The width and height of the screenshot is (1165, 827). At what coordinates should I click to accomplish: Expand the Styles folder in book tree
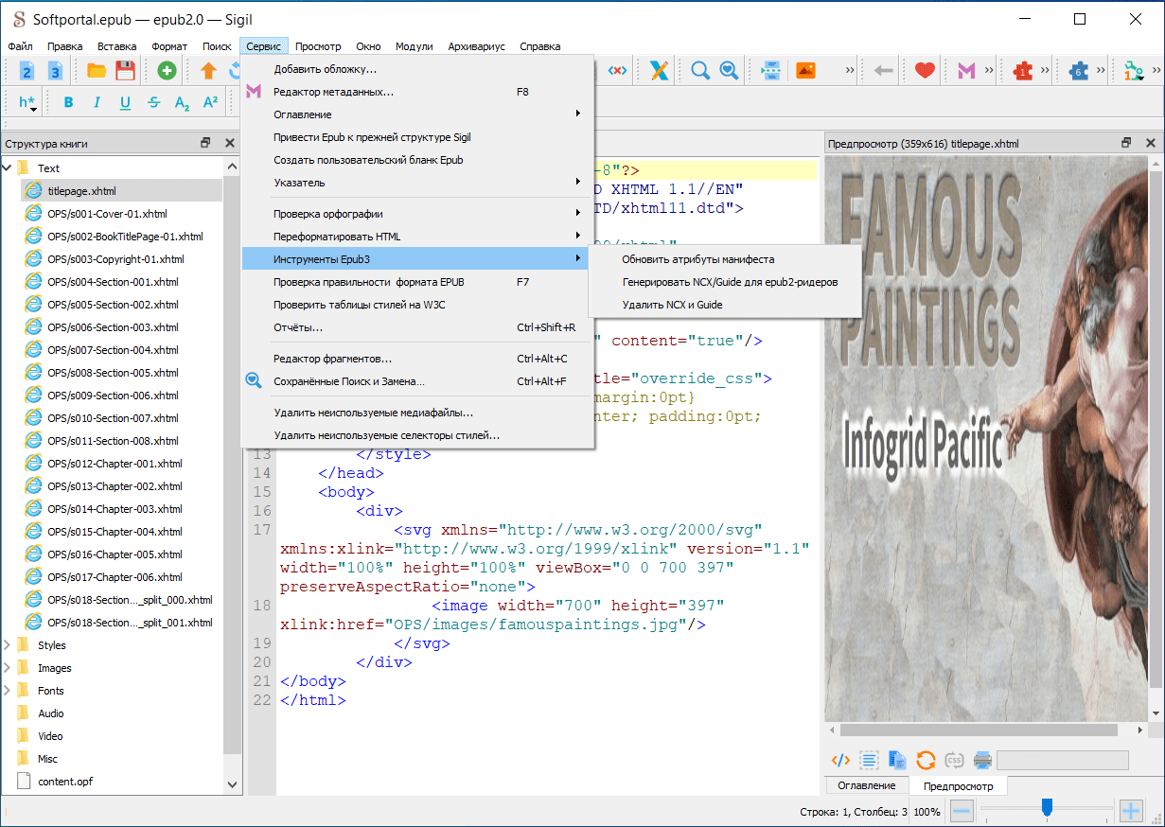coord(8,645)
